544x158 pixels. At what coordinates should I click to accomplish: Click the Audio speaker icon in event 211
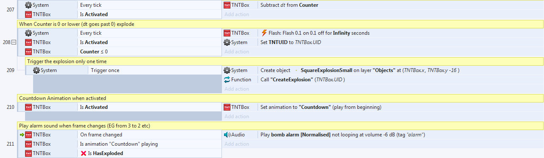tap(227, 135)
